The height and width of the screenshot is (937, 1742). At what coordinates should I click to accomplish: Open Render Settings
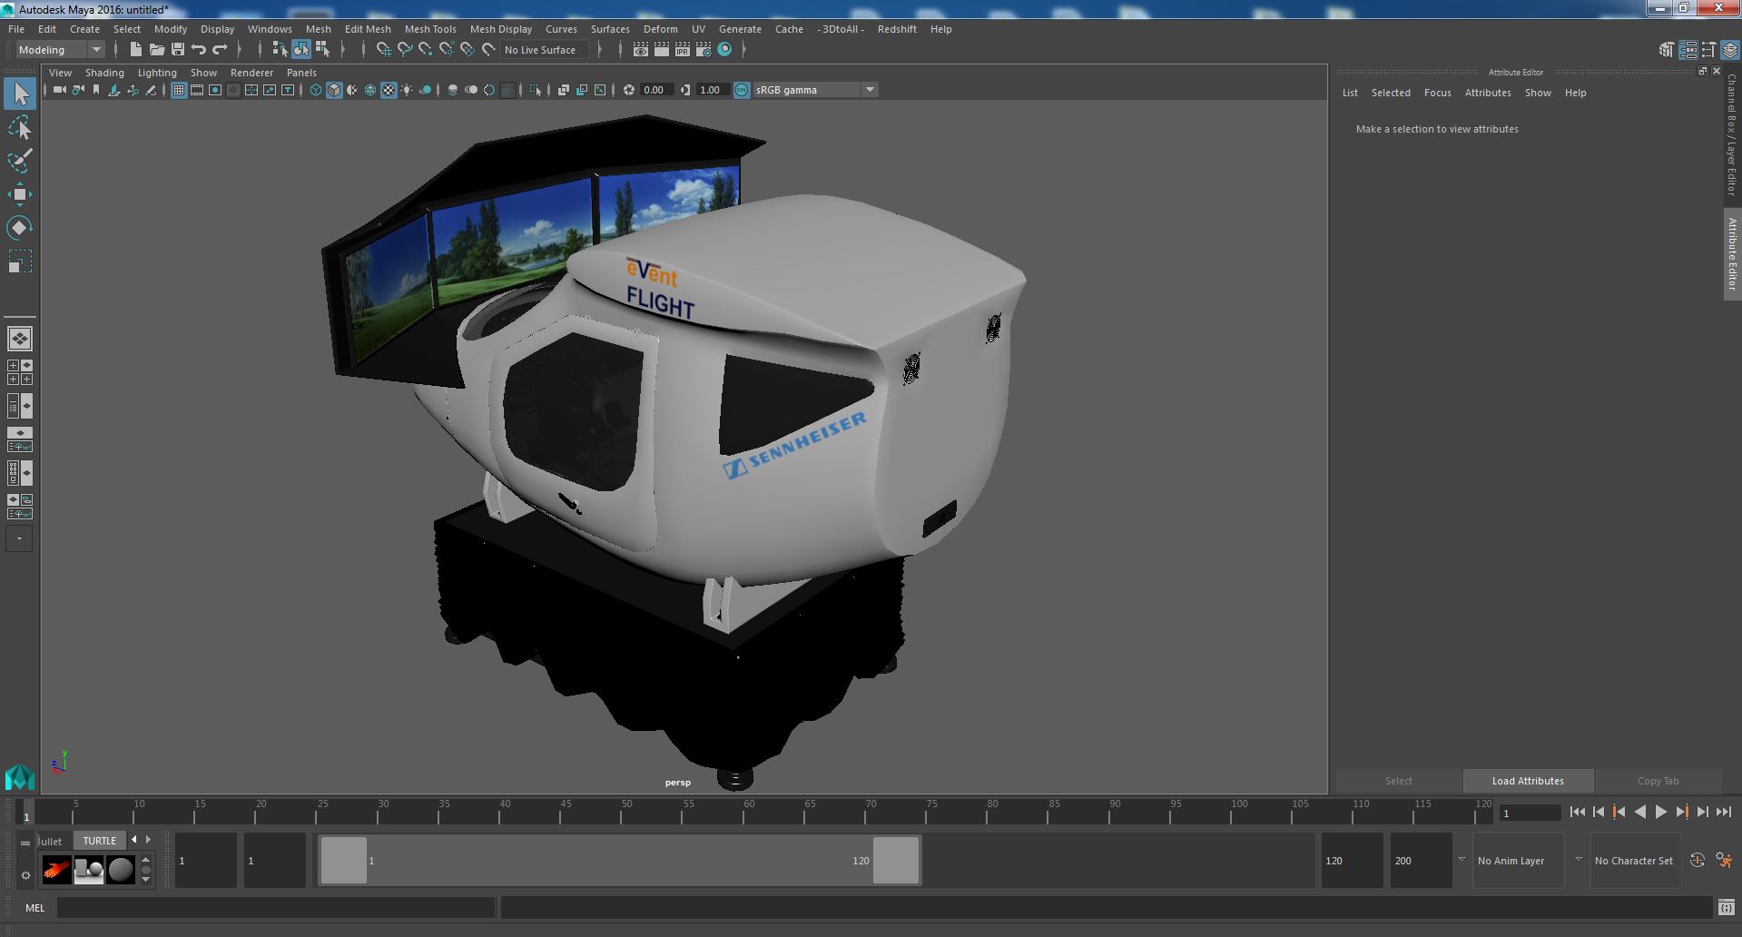pos(704,50)
